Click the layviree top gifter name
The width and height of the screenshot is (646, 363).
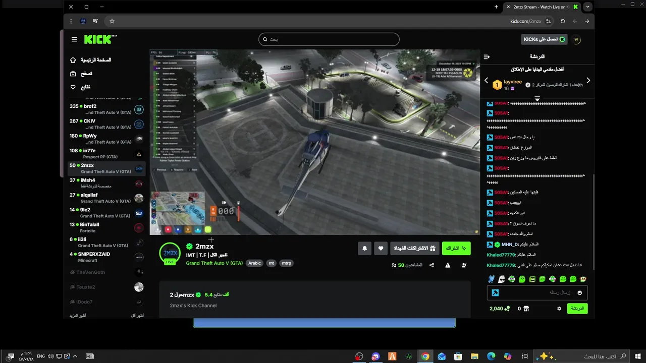coord(513,82)
